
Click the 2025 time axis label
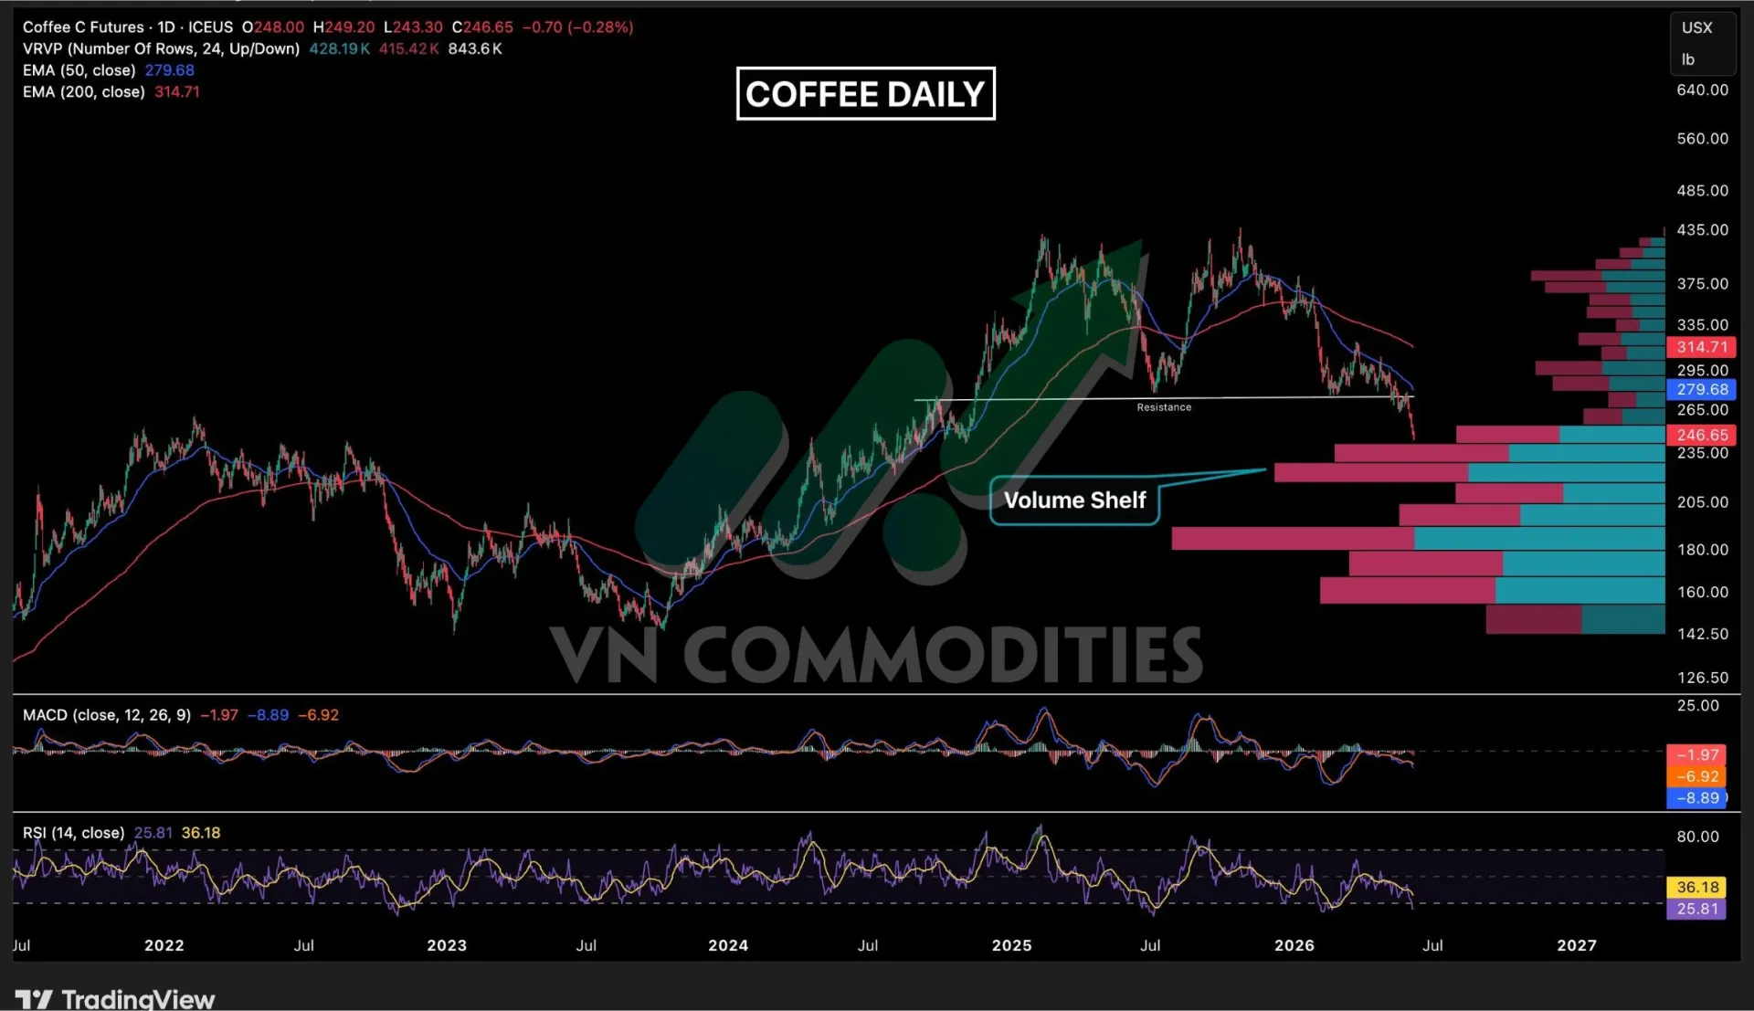point(1011,946)
